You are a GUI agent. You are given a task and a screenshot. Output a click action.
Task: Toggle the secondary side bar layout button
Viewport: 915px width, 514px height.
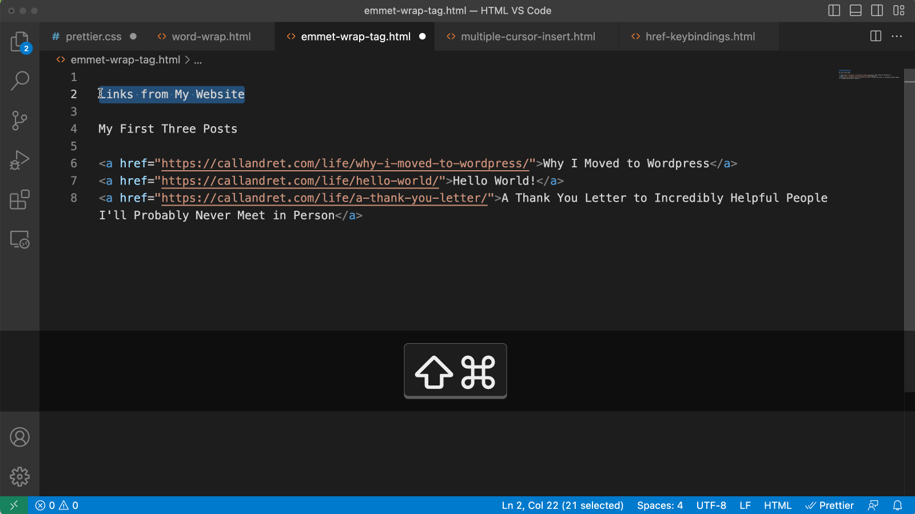pos(877,10)
